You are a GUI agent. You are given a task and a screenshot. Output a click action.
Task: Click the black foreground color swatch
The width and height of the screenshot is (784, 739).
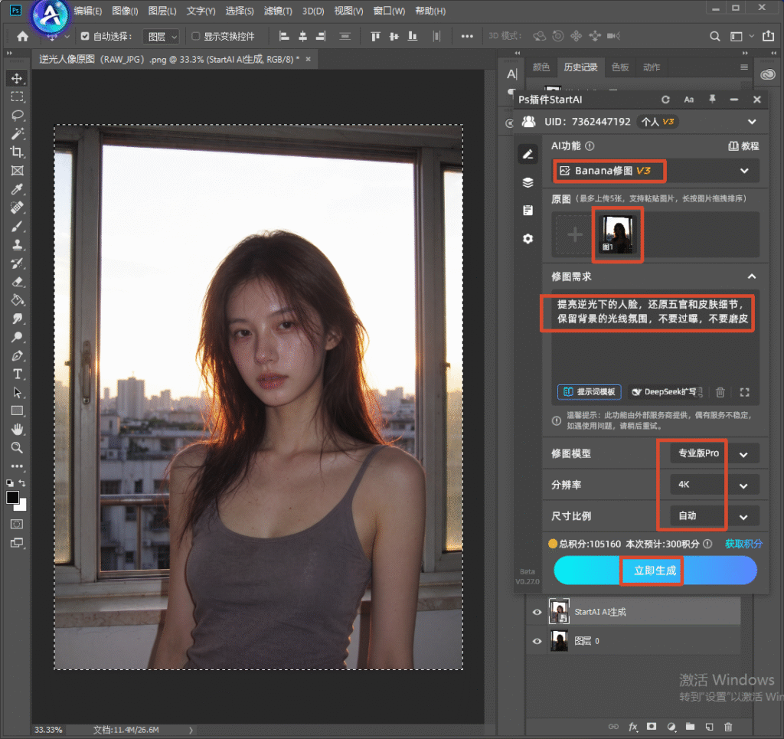coord(12,498)
